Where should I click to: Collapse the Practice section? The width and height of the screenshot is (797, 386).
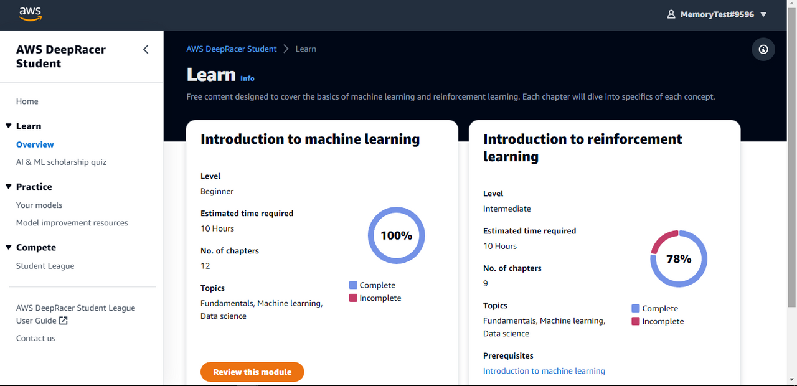point(9,186)
